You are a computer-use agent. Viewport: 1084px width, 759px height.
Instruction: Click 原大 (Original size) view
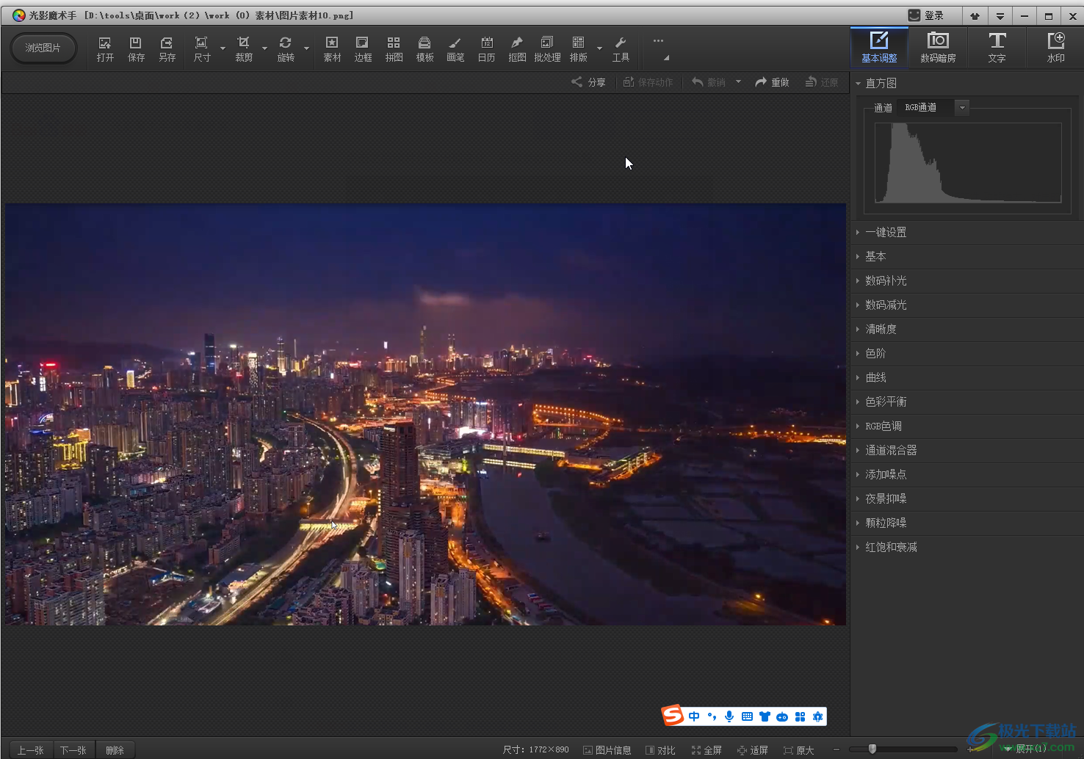tap(799, 750)
